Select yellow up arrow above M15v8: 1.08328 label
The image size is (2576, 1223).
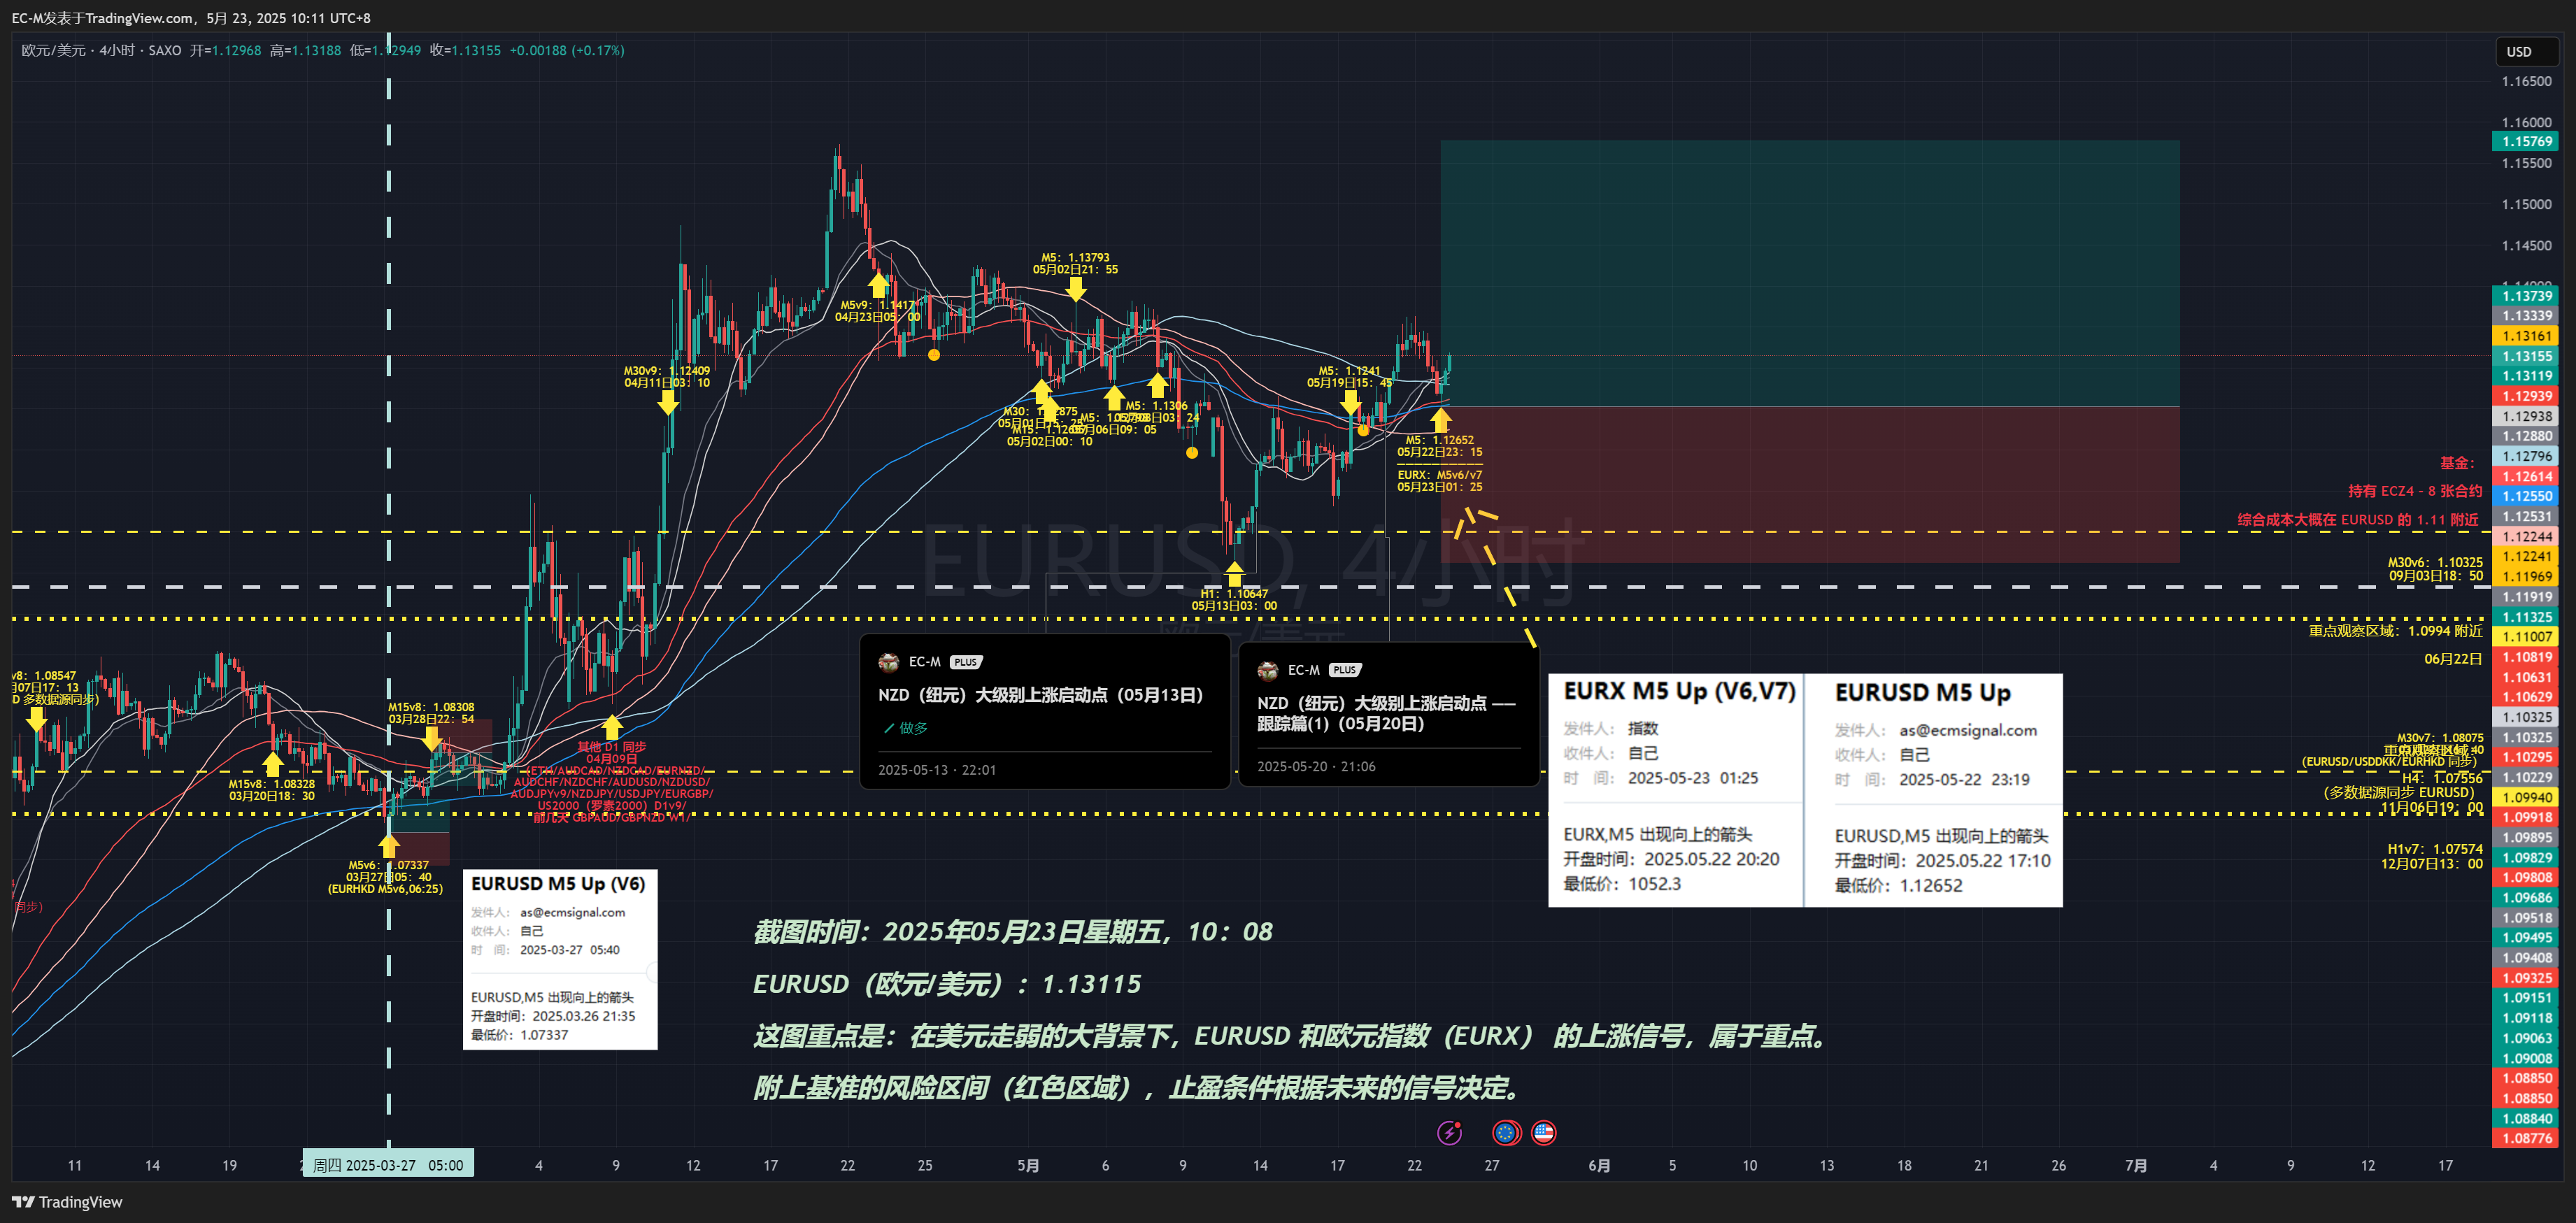pyautogui.click(x=273, y=763)
